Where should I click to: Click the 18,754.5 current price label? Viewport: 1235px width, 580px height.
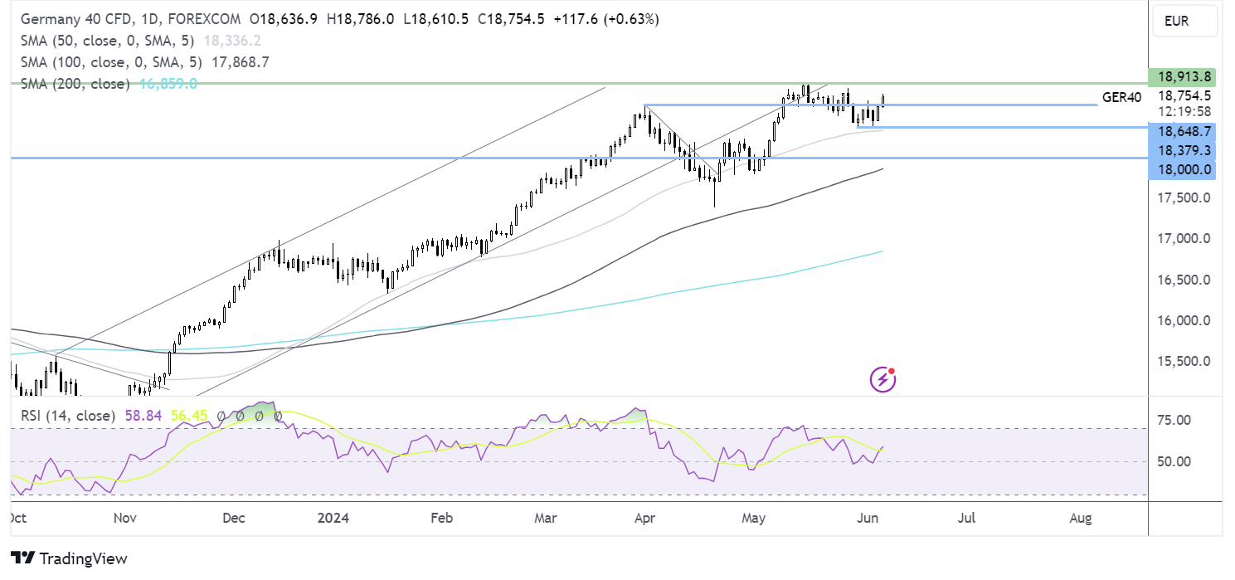tap(1184, 95)
